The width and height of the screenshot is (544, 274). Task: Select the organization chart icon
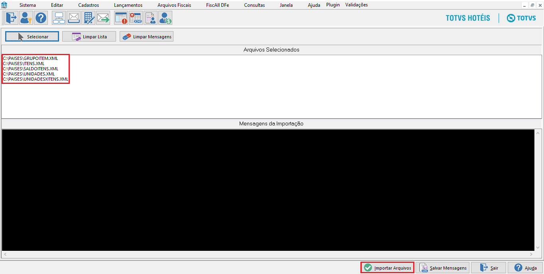[x=59, y=18]
